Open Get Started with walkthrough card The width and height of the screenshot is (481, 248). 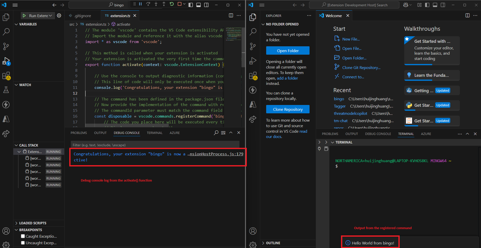coord(432,51)
